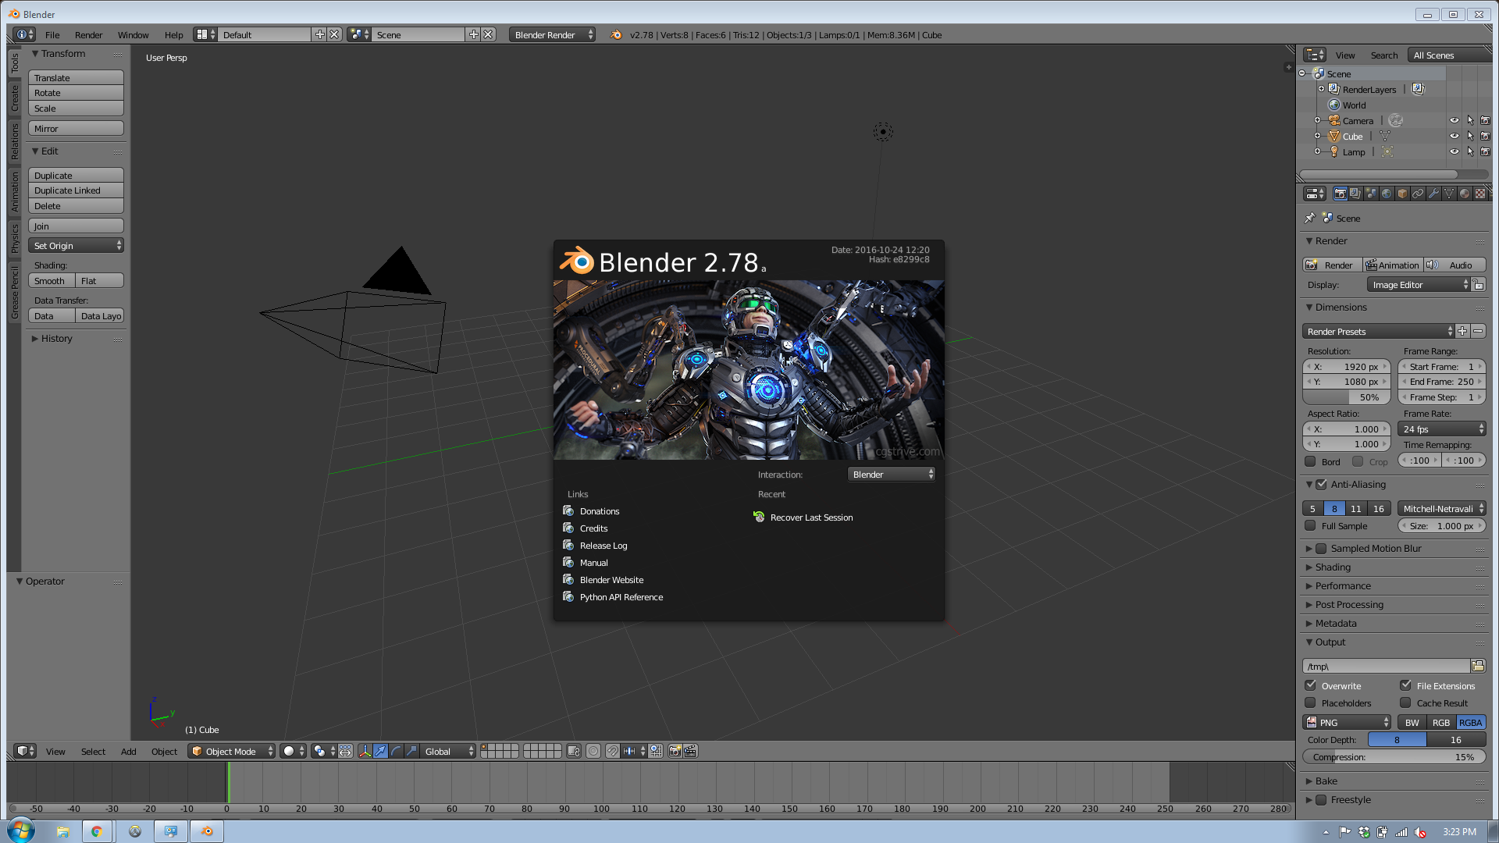The width and height of the screenshot is (1499, 843).
Task: Click the Duplicate Linked button
Action: click(76, 190)
